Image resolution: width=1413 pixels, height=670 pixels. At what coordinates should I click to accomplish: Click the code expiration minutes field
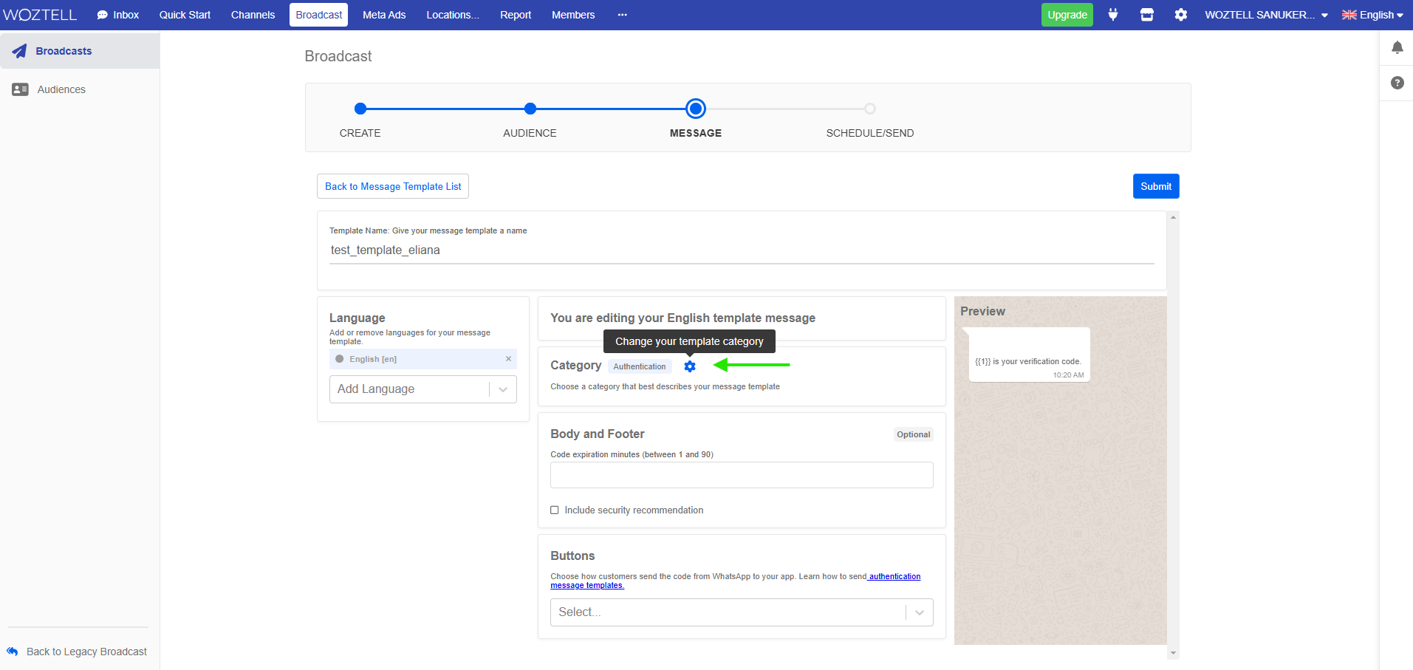point(741,475)
